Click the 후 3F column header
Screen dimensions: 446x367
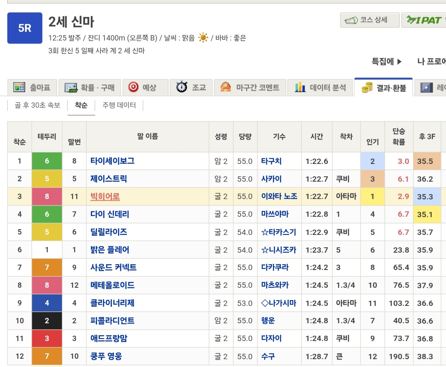coord(427,137)
